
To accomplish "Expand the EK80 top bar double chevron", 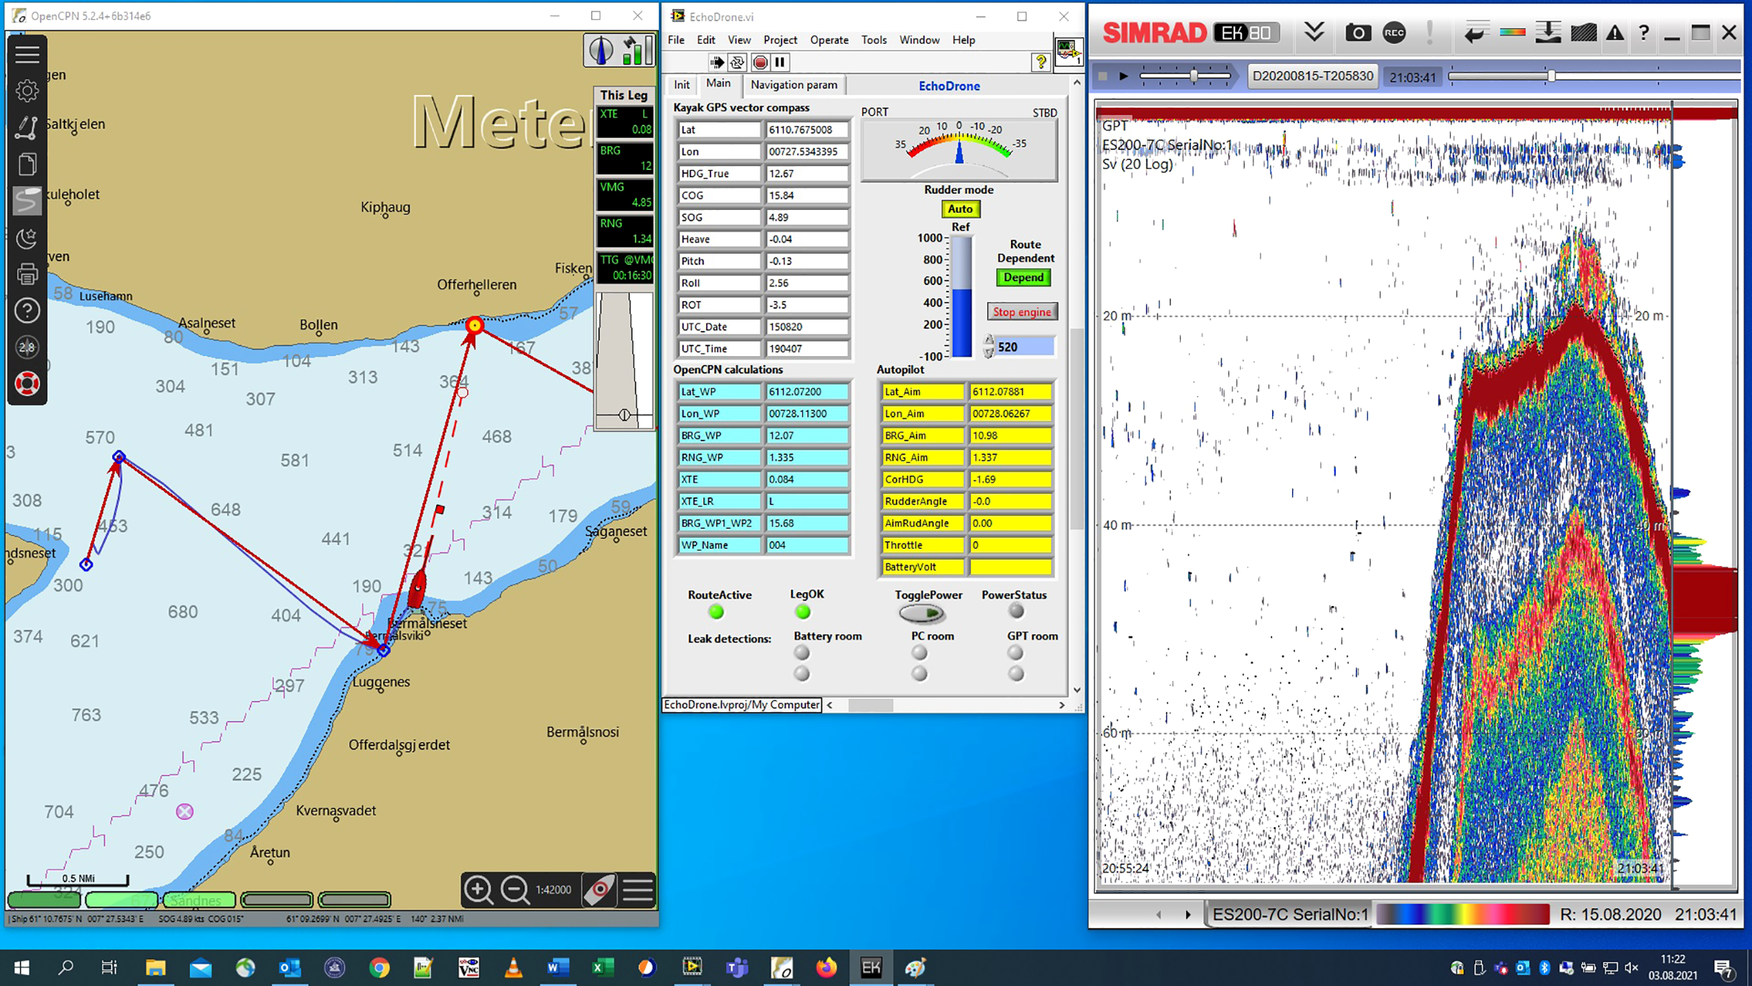I will tap(1314, 33).
